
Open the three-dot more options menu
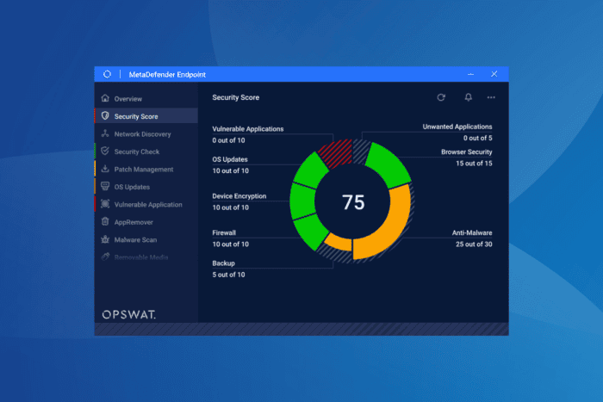[491, 97]
